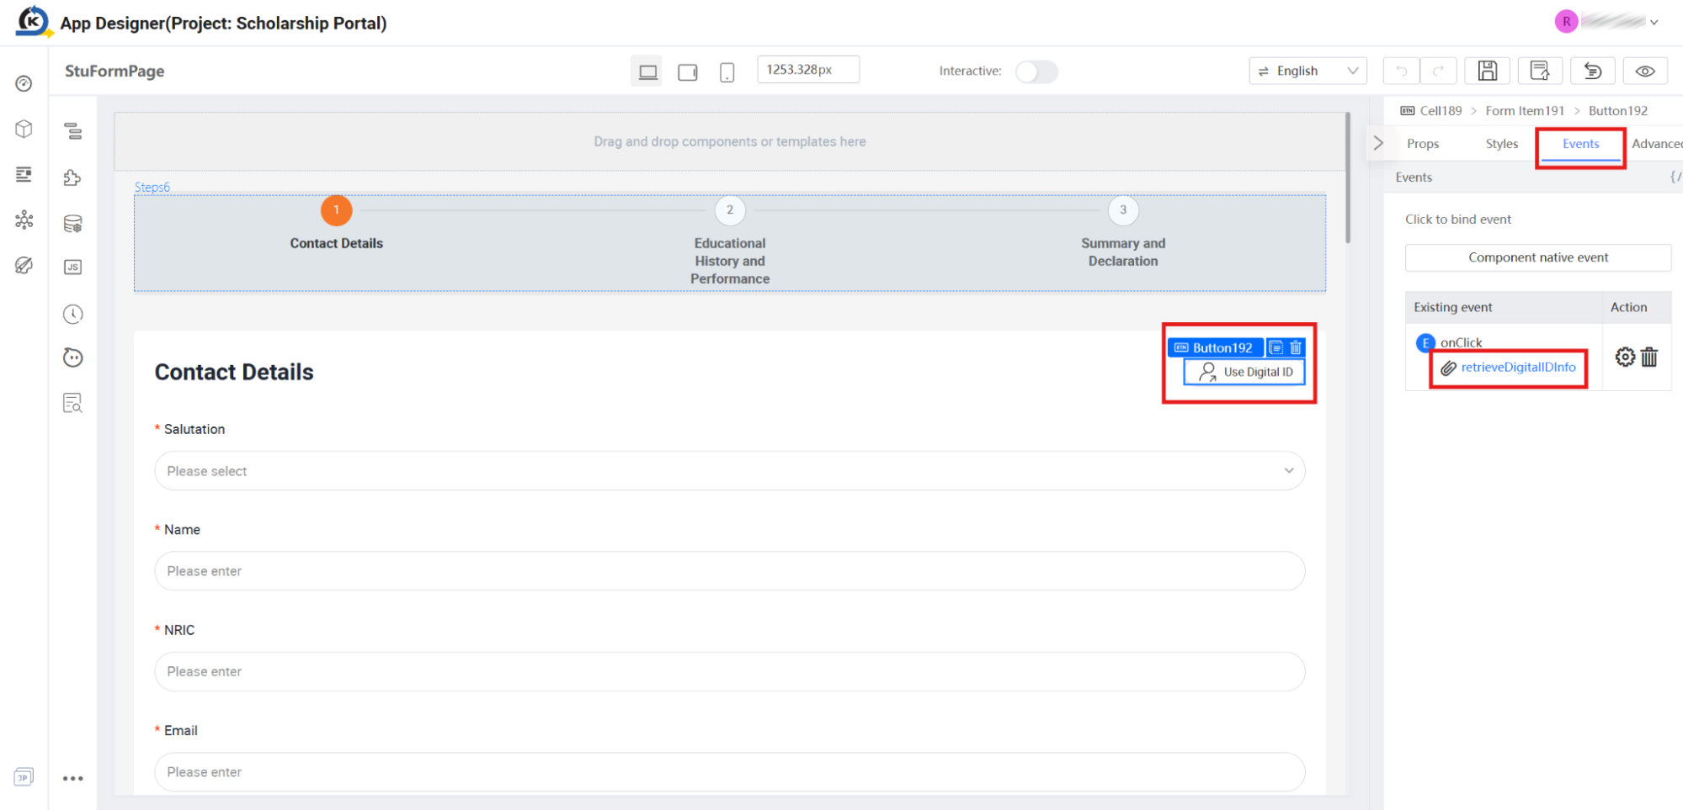
Task: Open onClick event settings gear
Action: [x=1625, y=357]
